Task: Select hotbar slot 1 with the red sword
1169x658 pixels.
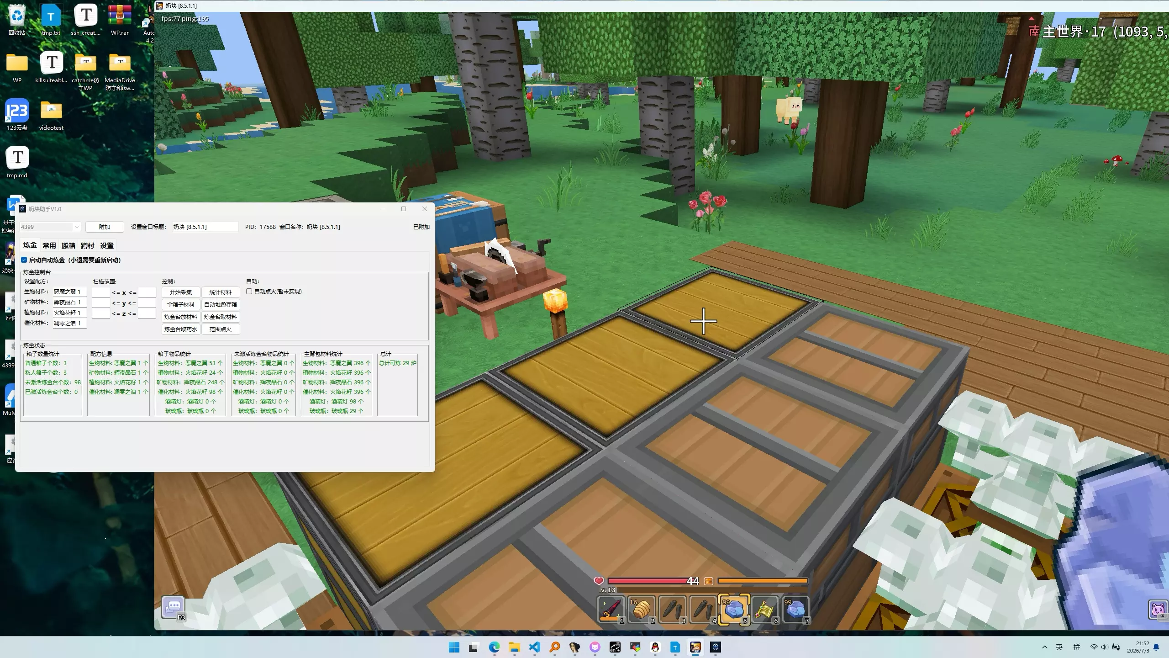Action: [611, 609]
